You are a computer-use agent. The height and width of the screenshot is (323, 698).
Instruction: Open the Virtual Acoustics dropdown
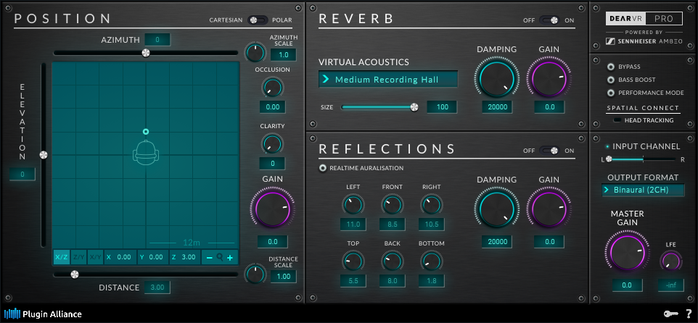coord(388,80)
